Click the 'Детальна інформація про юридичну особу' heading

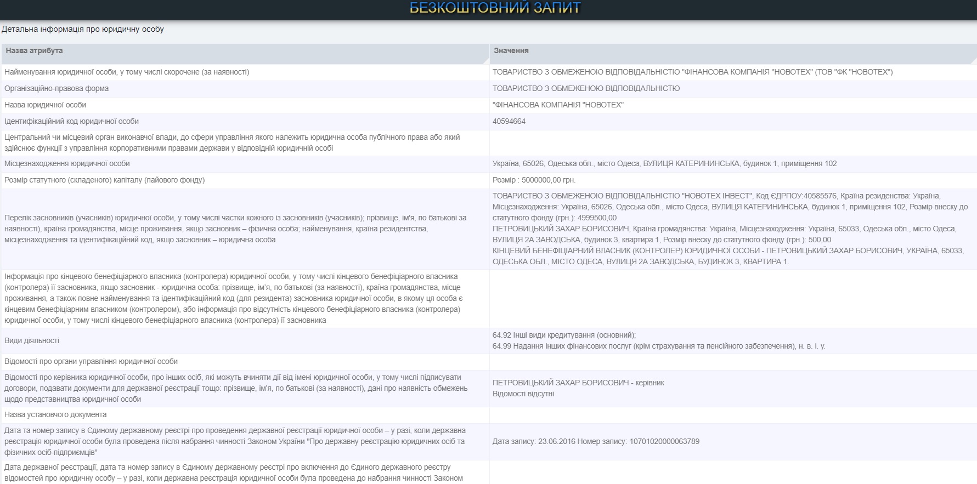pos(83,29)
